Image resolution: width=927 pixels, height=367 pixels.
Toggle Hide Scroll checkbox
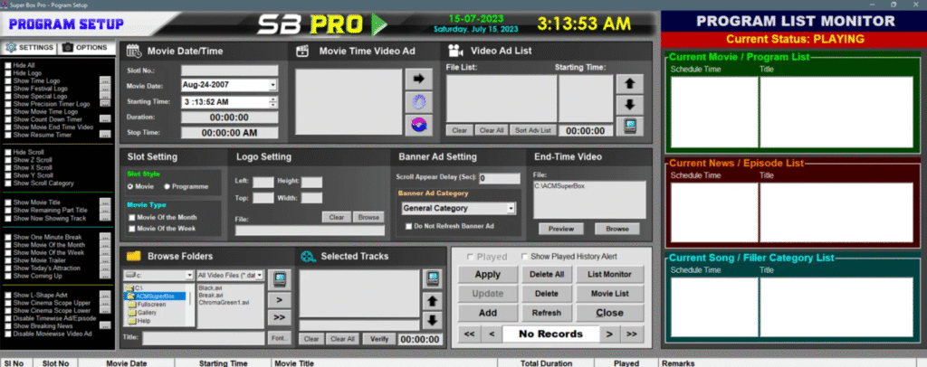pyautogui.click(x=7, y=152)
